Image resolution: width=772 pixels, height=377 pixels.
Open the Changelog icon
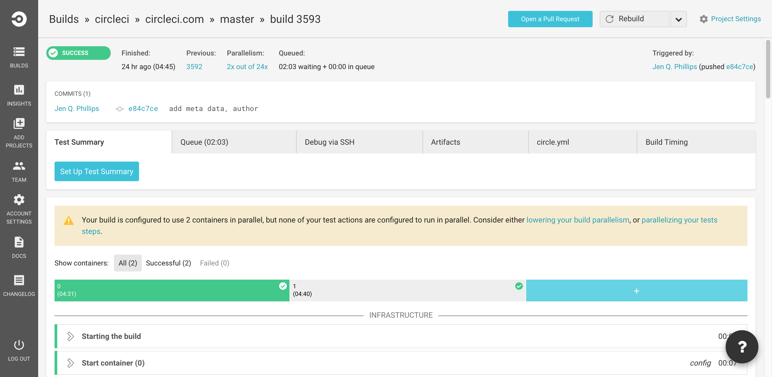click(x=19, y=280)
